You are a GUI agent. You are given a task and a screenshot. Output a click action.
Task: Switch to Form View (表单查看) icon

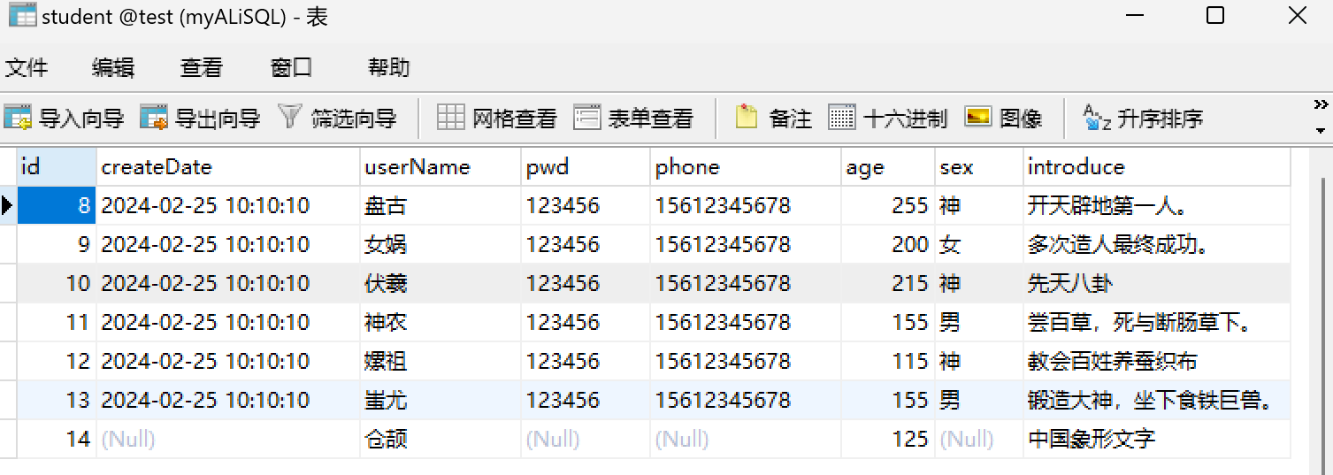[x=587, y=117]
